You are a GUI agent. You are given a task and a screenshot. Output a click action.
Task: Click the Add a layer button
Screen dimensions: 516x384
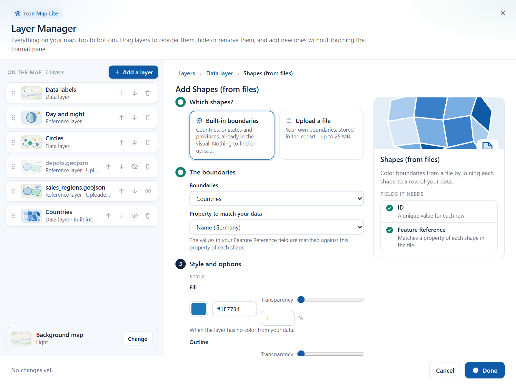tap(134, 72)
